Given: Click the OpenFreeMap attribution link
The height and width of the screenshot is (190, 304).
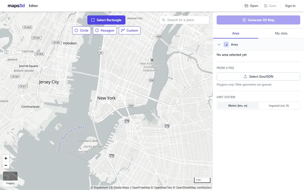Looking at the screenshot, I should tap(141, 188).
